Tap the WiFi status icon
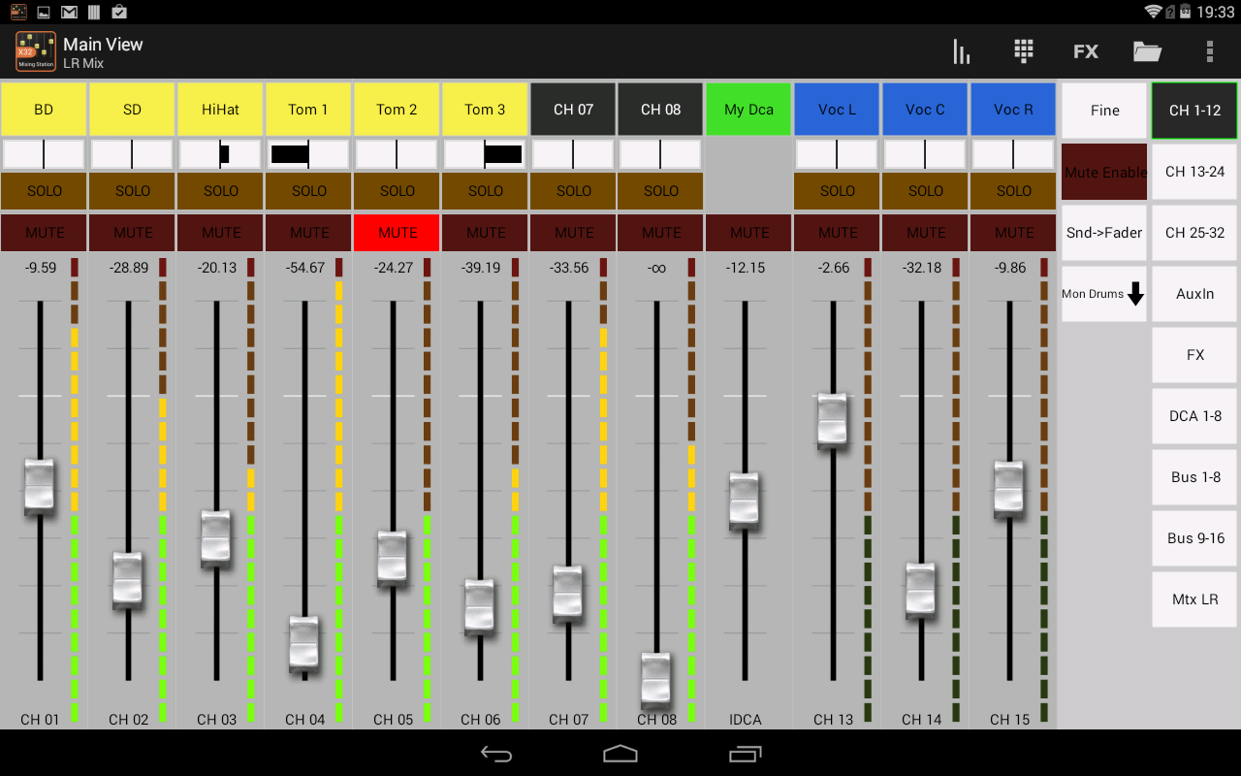The width and height of the screenshot is (1241, 776). tap(1153, 12)
